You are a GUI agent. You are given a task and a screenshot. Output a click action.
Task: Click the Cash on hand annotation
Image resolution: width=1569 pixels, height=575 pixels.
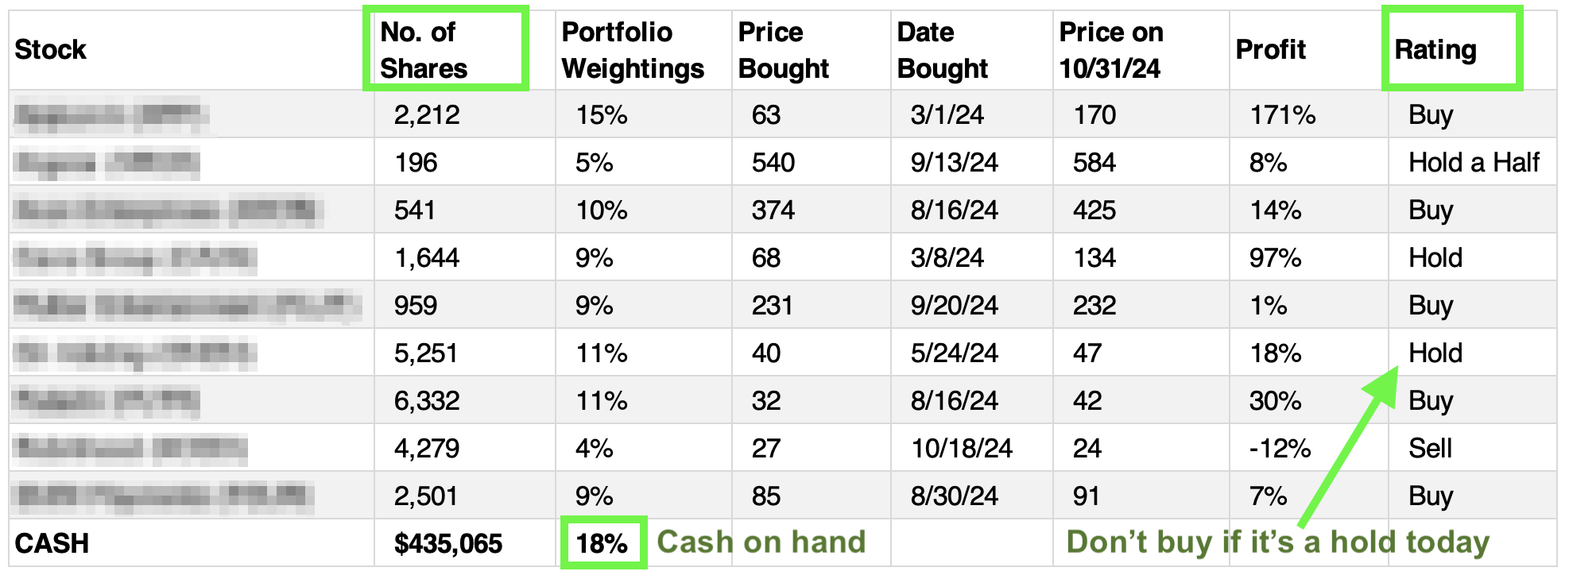tap(761, 542)
